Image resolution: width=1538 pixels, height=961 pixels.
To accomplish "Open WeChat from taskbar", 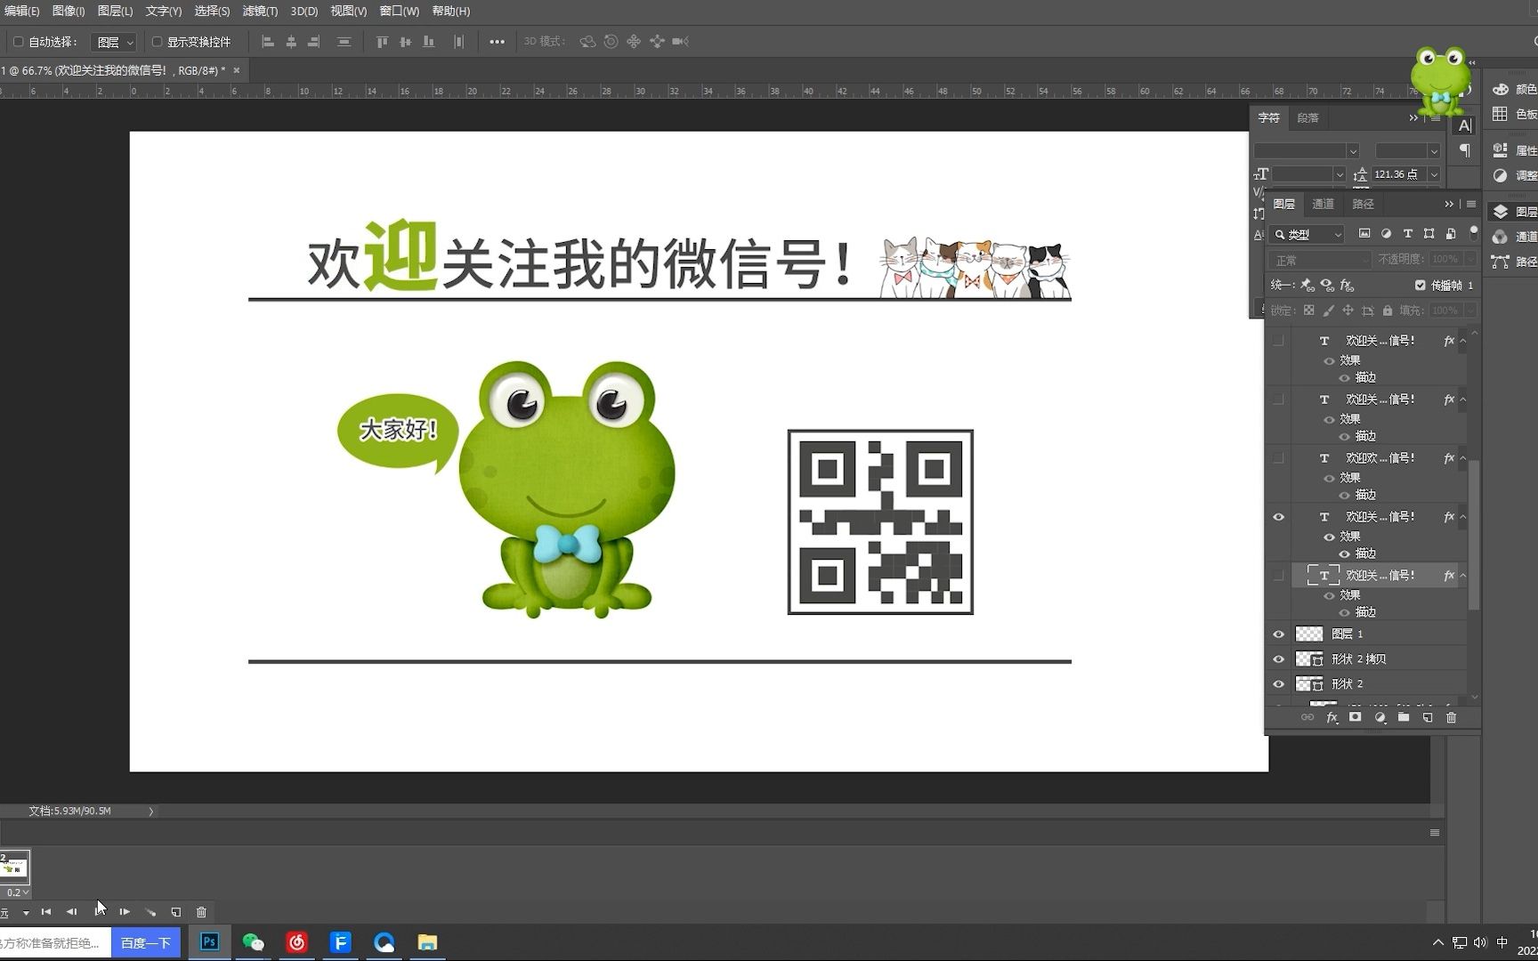I will click(254, 942).
